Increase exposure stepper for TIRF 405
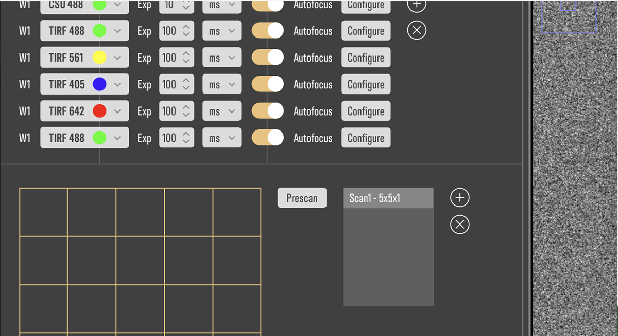This screenshot has width=618, height=336. click(186, 80)
